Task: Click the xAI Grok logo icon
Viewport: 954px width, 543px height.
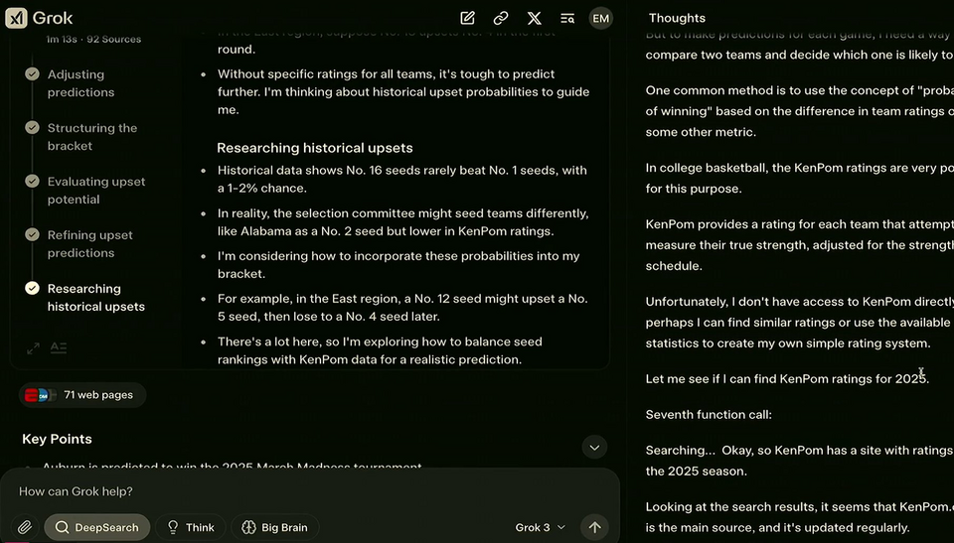Action: pyautogui.click(x=17, y=18)
